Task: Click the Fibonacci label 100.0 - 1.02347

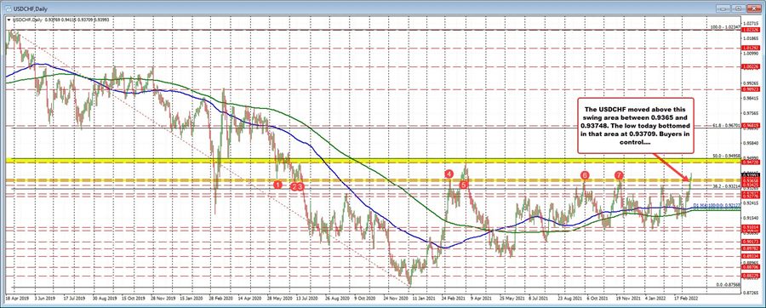Action: point(725,26)
